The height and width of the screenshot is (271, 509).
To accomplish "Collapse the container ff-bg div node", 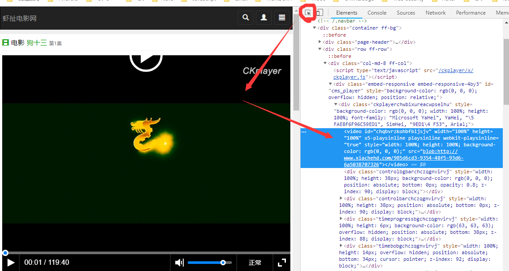I will pos(315,28).
